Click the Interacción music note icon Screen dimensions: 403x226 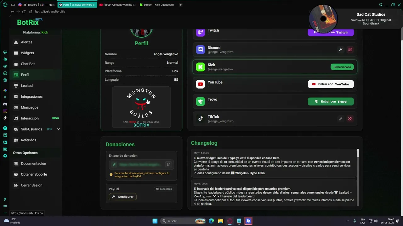16,118
